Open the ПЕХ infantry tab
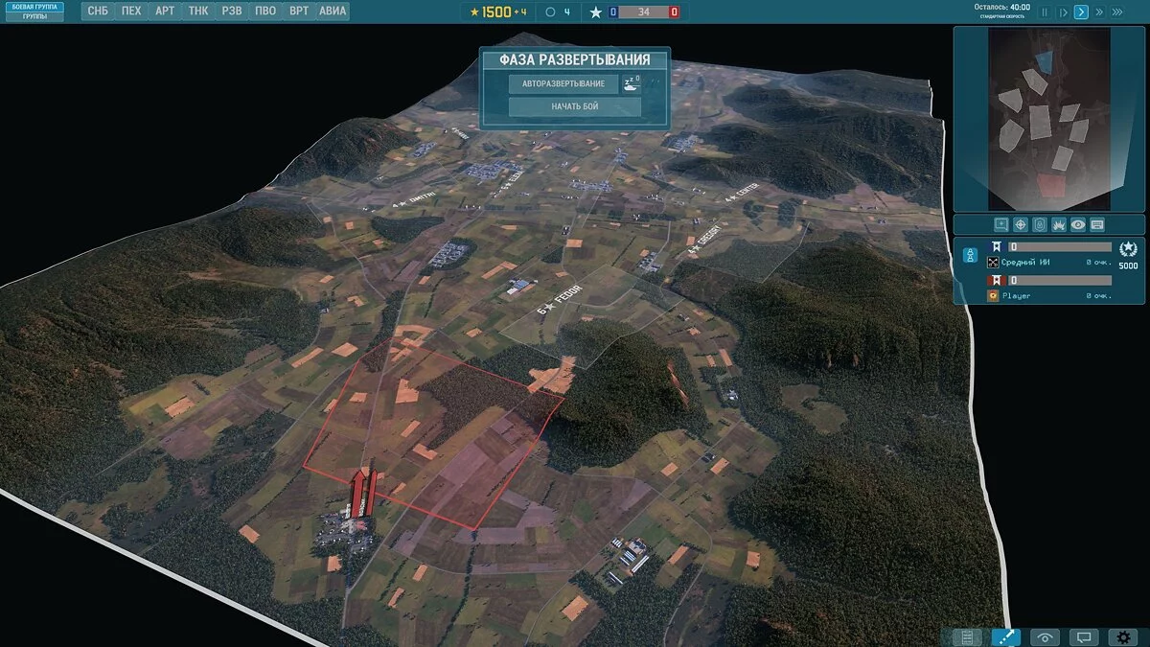Viewport: 1150px width, 647px height. coord(131,12)
